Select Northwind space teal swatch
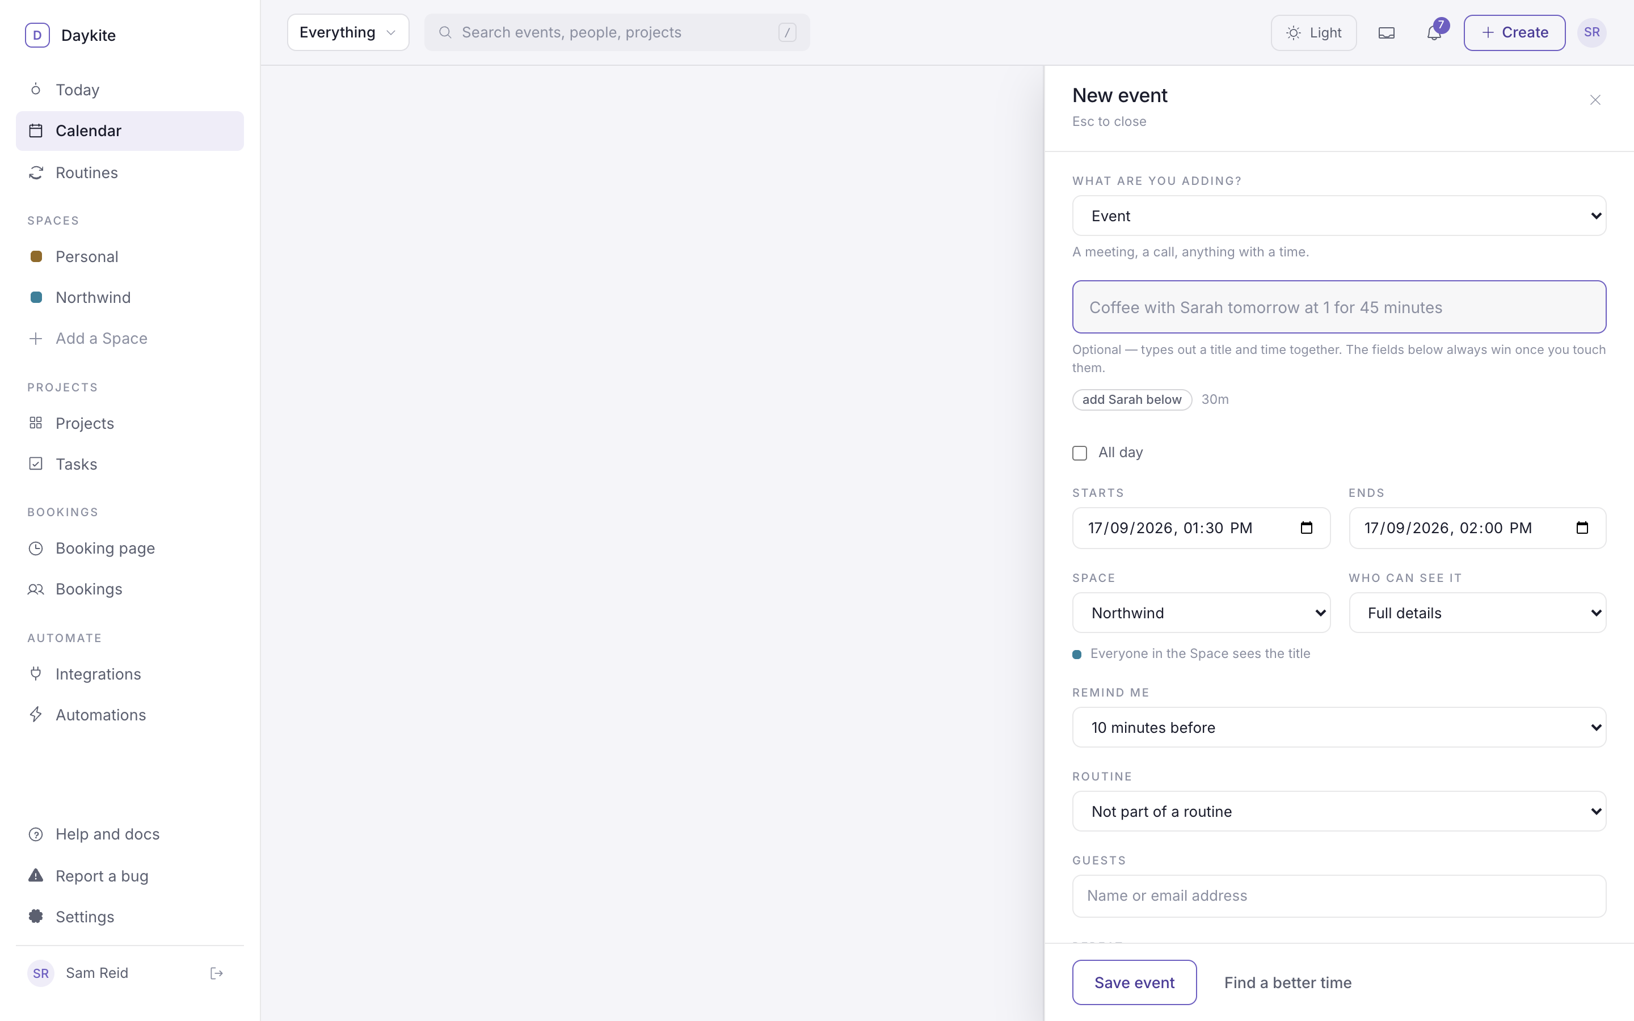This screenshot has height=1021, width=1634. 36,297
